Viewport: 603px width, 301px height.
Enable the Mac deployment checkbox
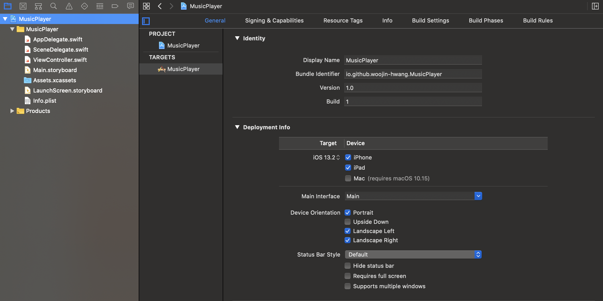(348, 178)
